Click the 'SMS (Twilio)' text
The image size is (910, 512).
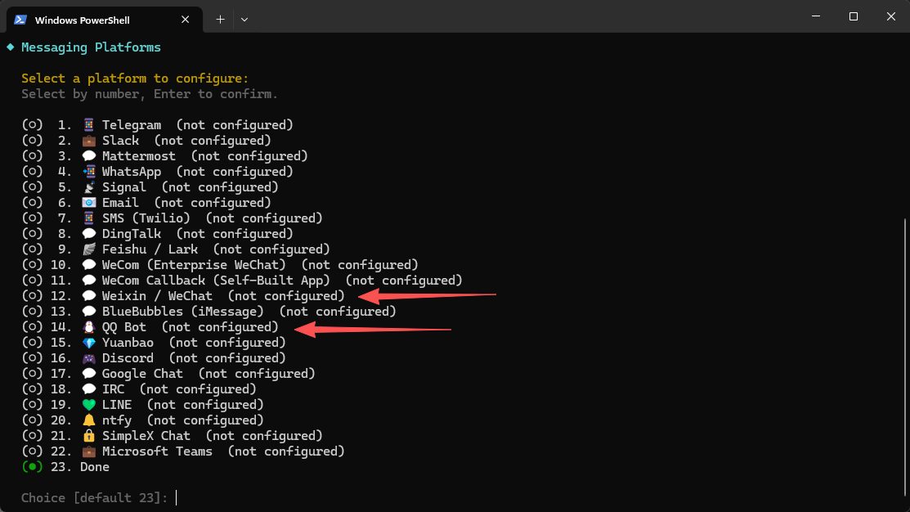click(146, 218)
